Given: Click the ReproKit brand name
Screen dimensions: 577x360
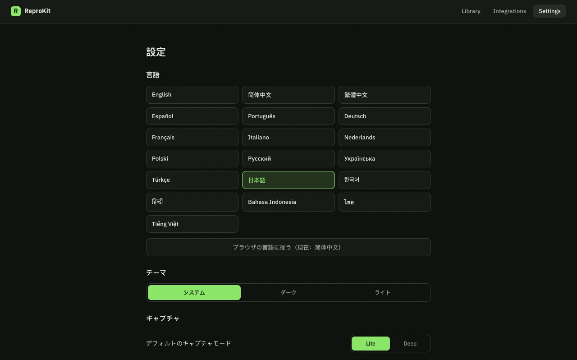Looking at the screenshot, I should (37, 11).
